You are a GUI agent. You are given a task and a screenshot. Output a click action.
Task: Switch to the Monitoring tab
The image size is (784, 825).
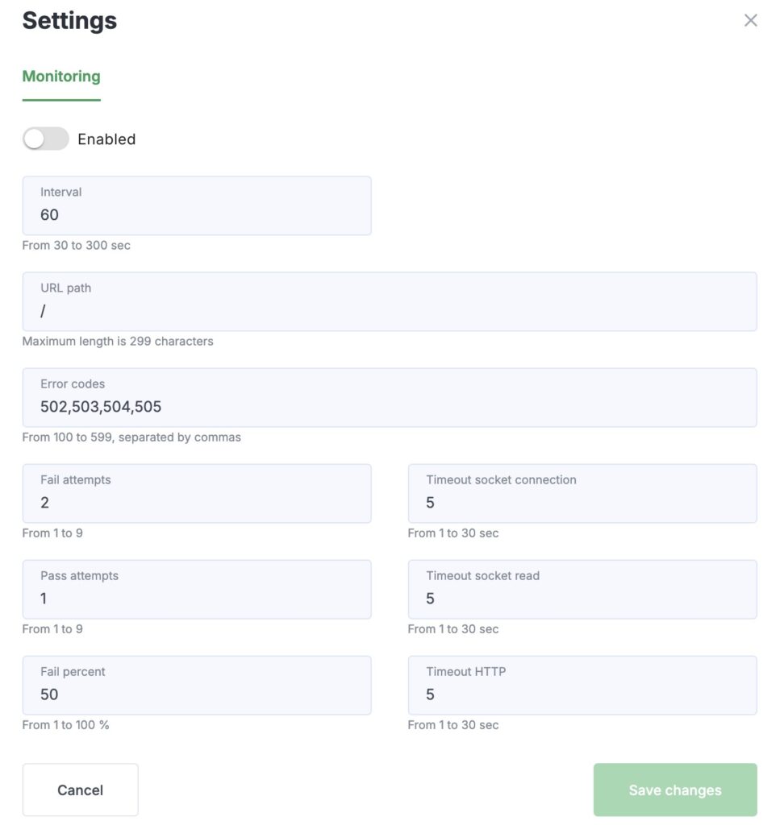click(x=61, y=77)
